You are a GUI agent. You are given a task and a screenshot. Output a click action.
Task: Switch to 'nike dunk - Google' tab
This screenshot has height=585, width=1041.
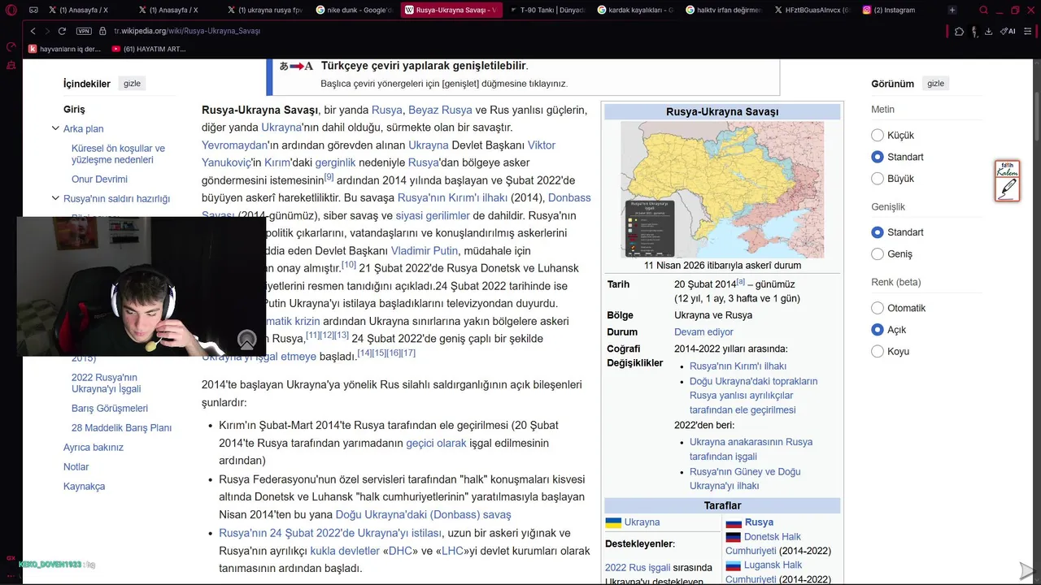pos(354,10)
